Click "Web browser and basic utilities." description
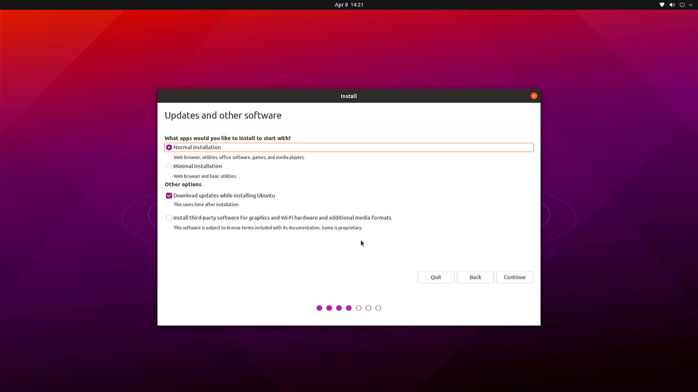 tap(205, 176)
